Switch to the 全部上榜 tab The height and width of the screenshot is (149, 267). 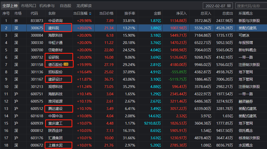point(10,6)
